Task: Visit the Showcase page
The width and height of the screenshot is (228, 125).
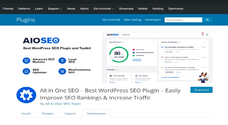Action: 126,9
